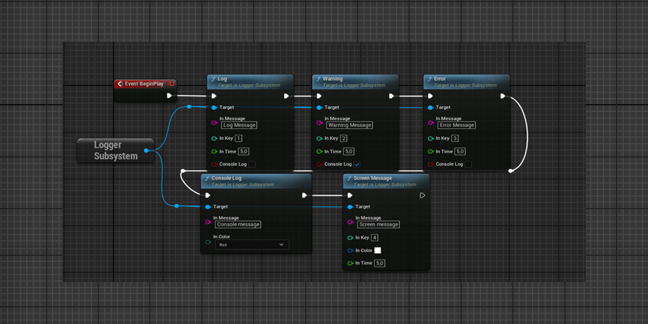Click the Error node In Message pin
The image size is (648, 324).
[x=431, y=123]
